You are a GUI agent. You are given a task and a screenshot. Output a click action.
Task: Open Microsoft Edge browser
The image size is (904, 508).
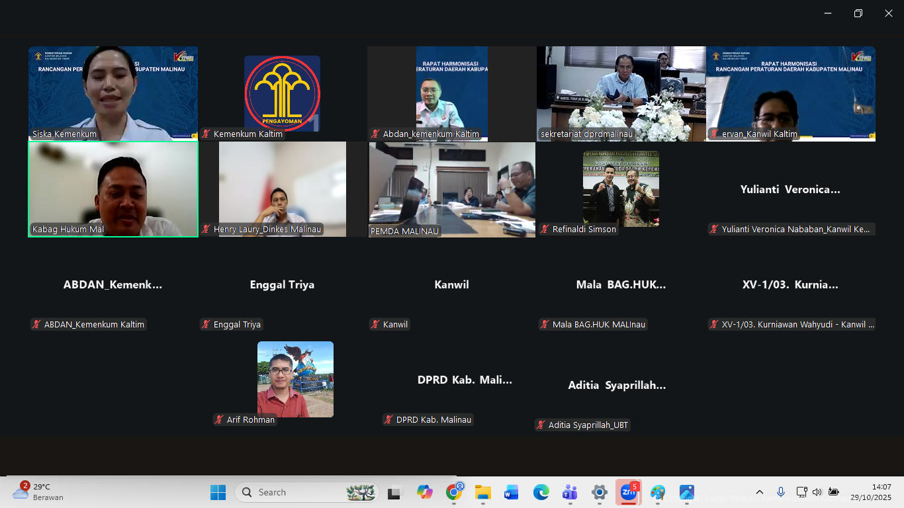pos(541,492)
